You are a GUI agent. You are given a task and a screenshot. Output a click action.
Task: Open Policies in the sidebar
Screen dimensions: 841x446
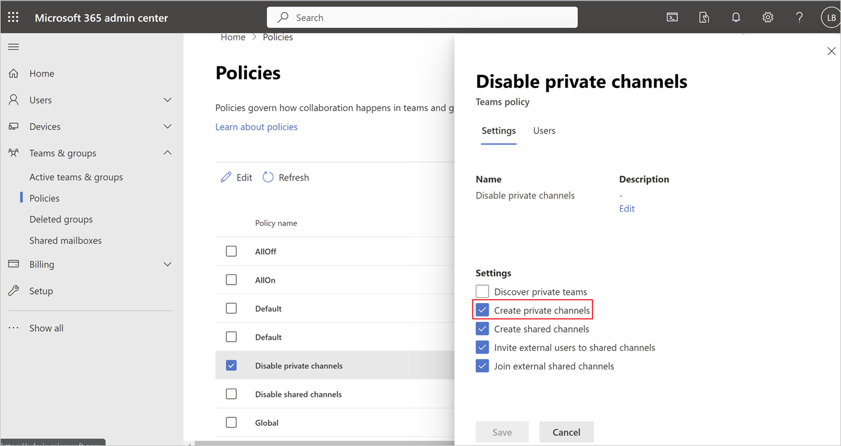click(x=45, y=198)
